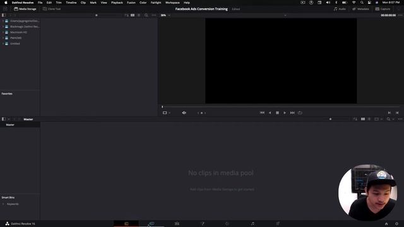404x227 pixels.
Task: Expand the Macintosh HD volume
Action: (x=3, y=32)
